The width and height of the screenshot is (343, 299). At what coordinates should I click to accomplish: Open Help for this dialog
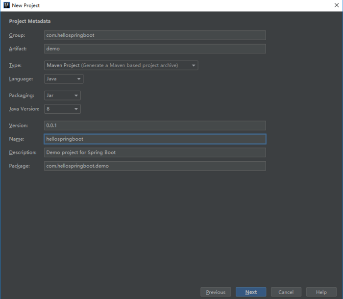coord(321,292)
